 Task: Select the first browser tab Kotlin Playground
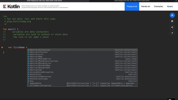pos(44,1)
